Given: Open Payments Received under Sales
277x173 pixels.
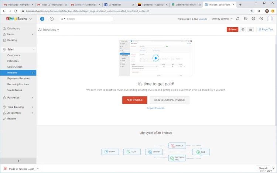Looking at the screenshot, I should (18, 79).
